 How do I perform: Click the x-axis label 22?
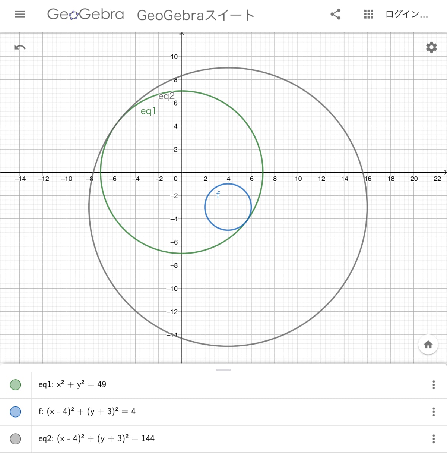coord(437,179)
